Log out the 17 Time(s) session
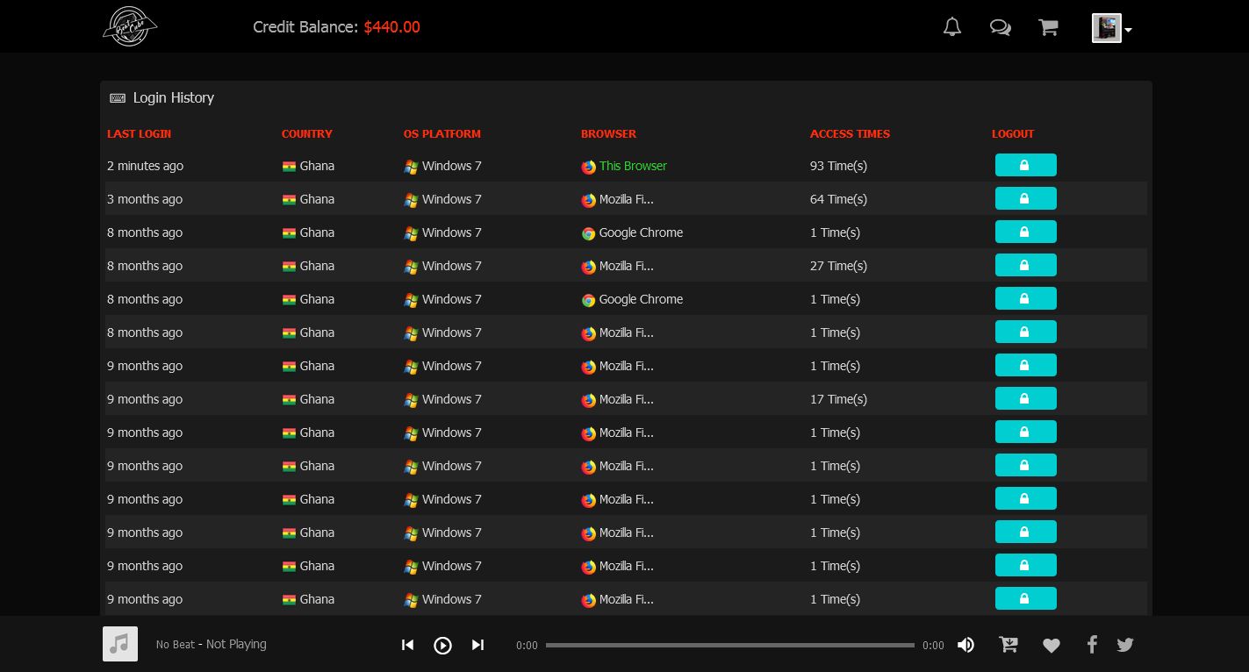The height and width of the screenshot is (672, 1249). click(x=1025, y=399)
